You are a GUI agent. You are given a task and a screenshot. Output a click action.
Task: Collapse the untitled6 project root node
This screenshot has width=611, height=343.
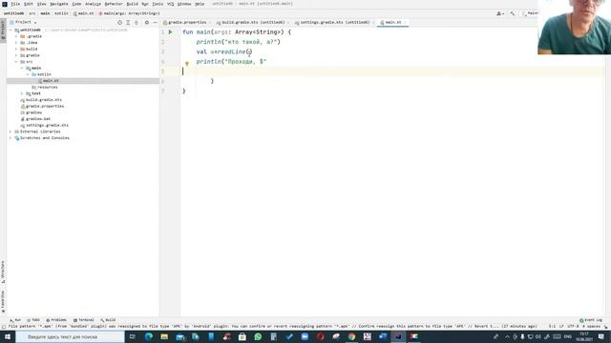(x=11, y=30)
